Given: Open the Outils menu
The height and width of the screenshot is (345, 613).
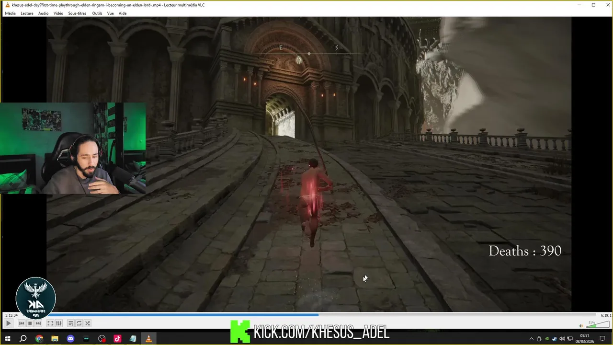Looking at the screenshot, I should (97, 13).
